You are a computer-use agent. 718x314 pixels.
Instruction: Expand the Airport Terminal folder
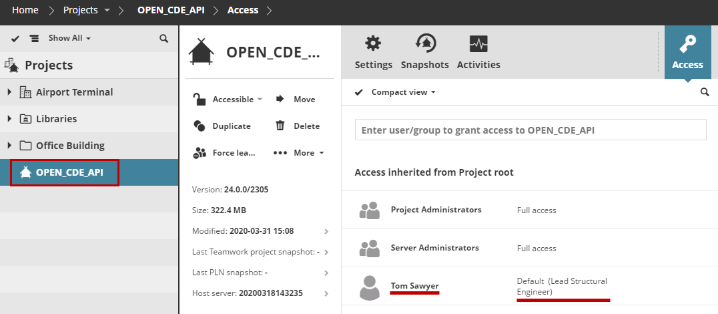click(9, 92)
